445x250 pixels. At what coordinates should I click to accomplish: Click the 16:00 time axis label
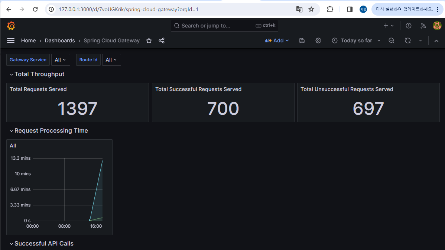point(96,226)
